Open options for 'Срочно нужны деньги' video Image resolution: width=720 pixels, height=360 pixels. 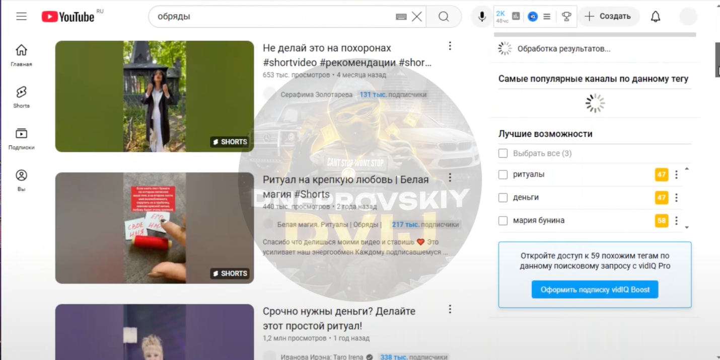450,309
